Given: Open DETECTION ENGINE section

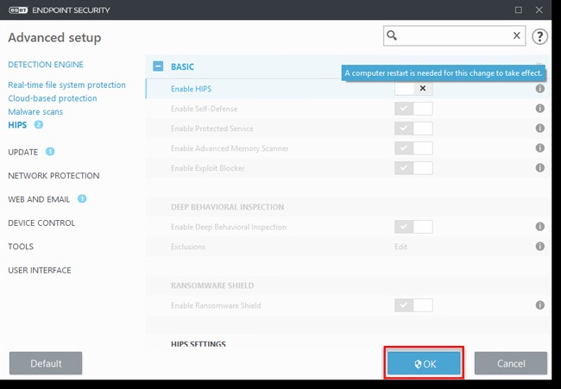Looking at the screenshot, I should coord(46,65).
